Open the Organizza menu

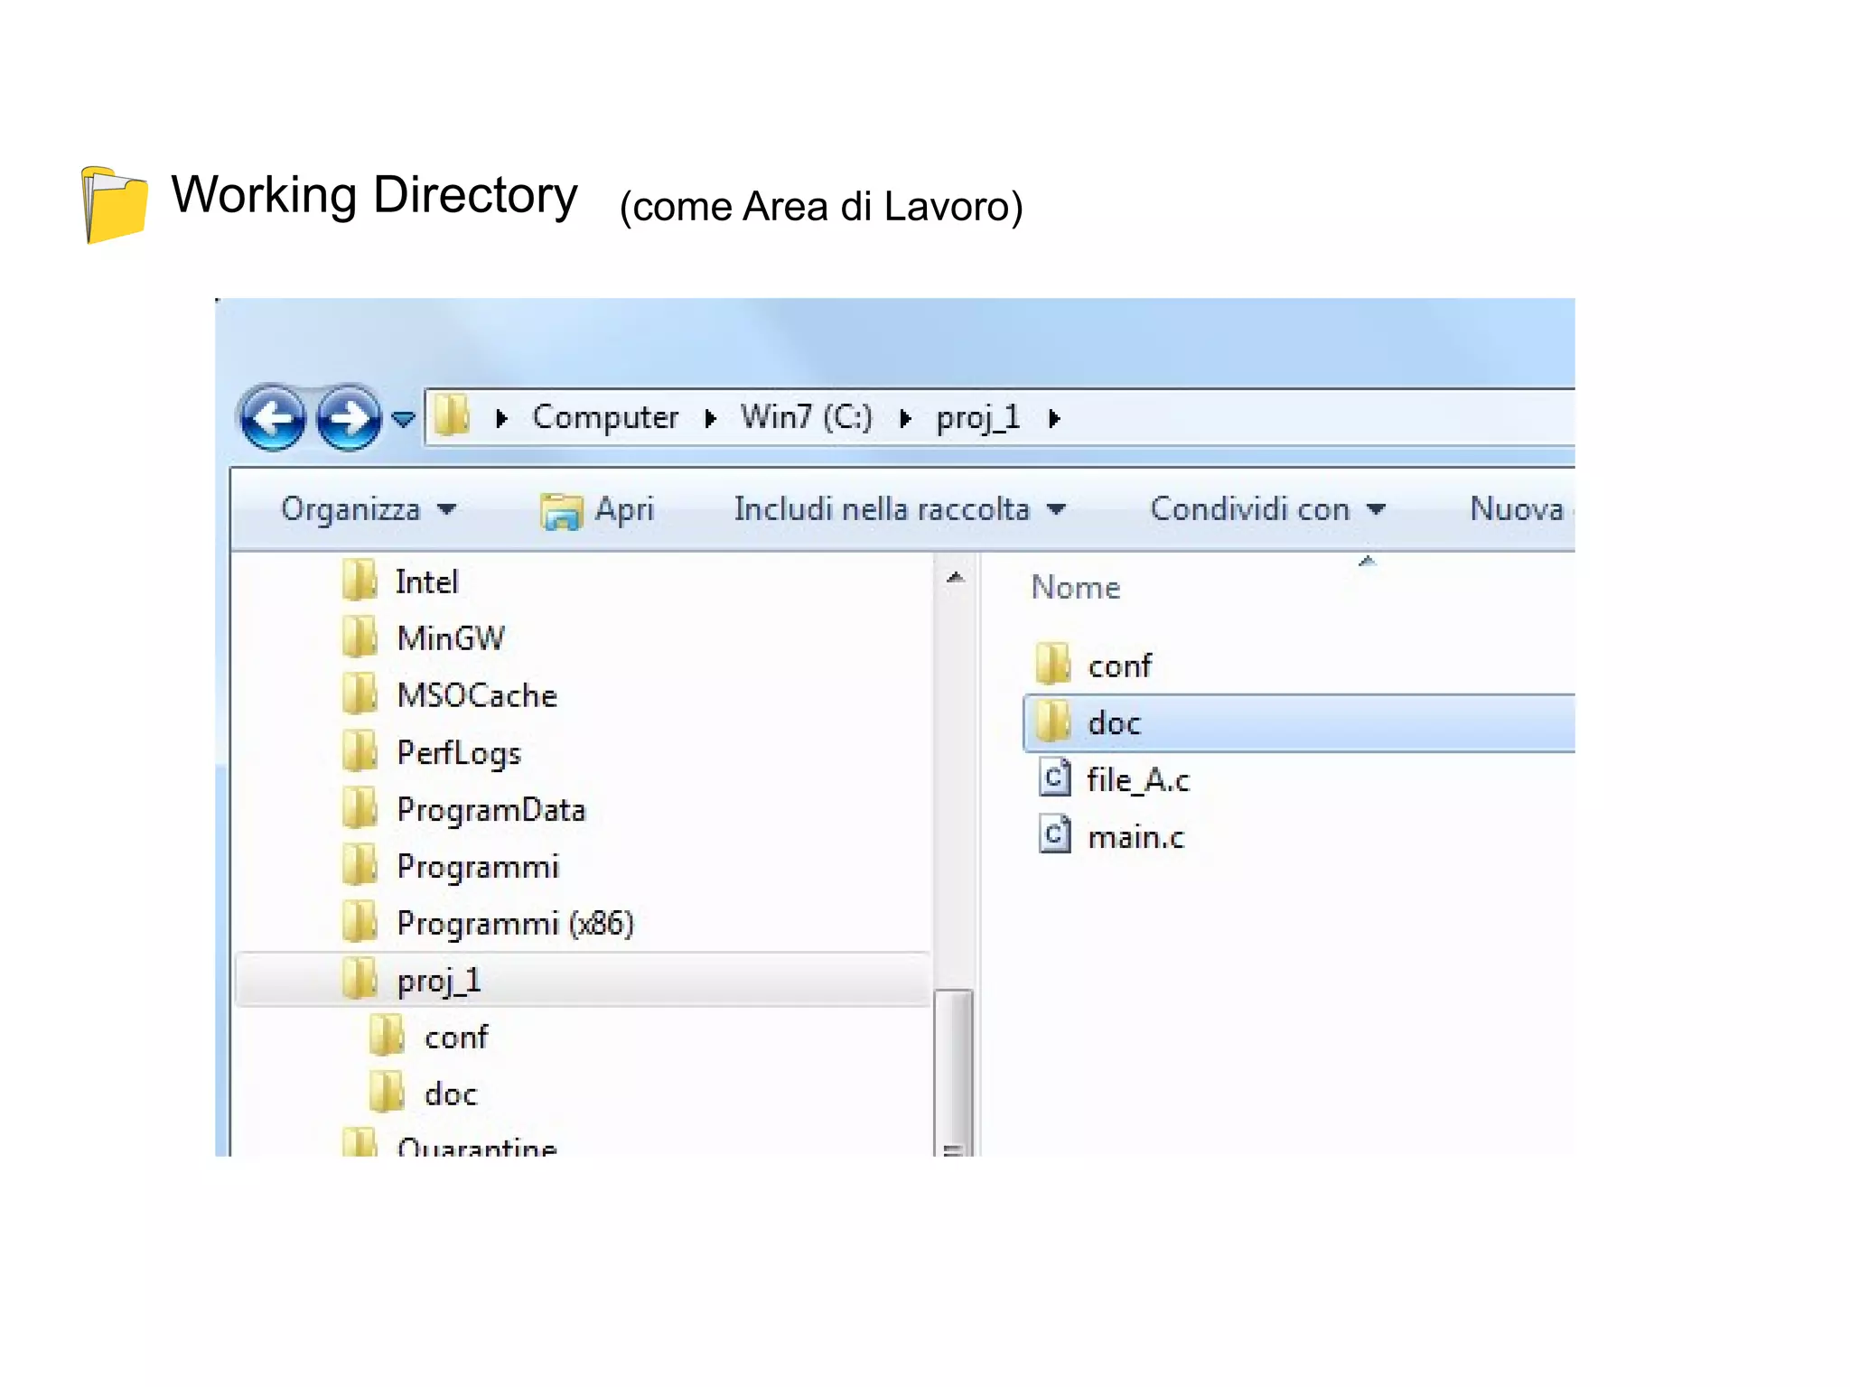tap(368, 510)
